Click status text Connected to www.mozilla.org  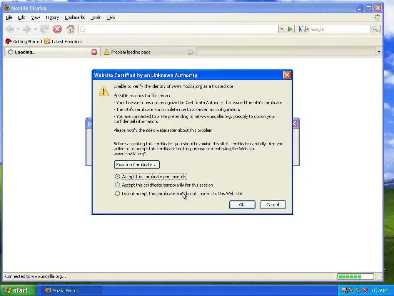coord(36,276)
